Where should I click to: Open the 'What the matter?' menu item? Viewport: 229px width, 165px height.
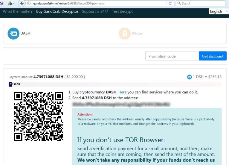[x=18, y=11]
